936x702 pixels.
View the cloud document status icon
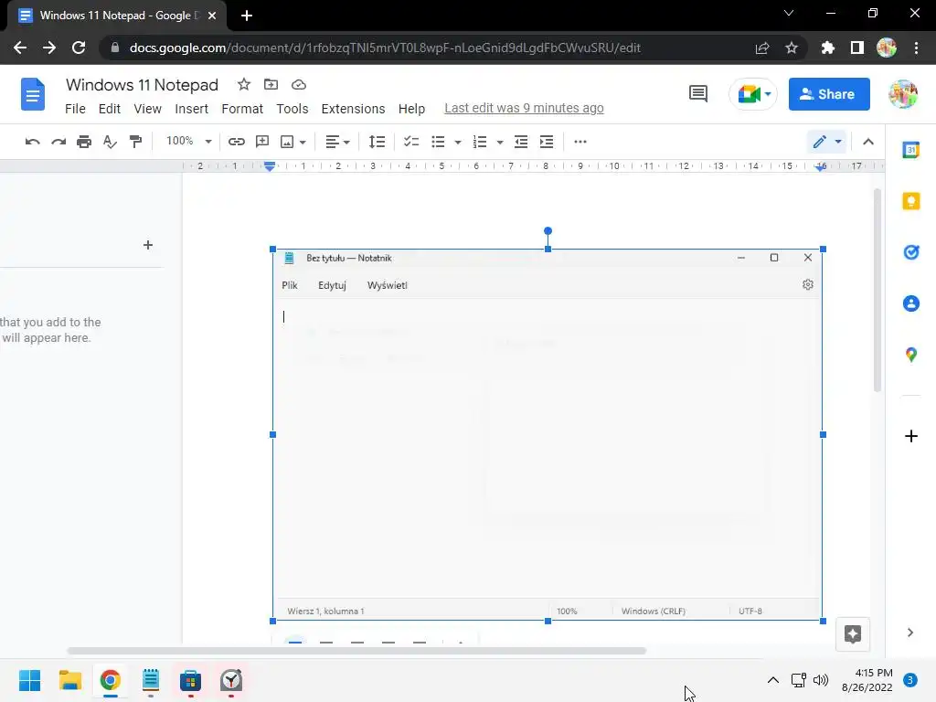(x=299, y=85)
